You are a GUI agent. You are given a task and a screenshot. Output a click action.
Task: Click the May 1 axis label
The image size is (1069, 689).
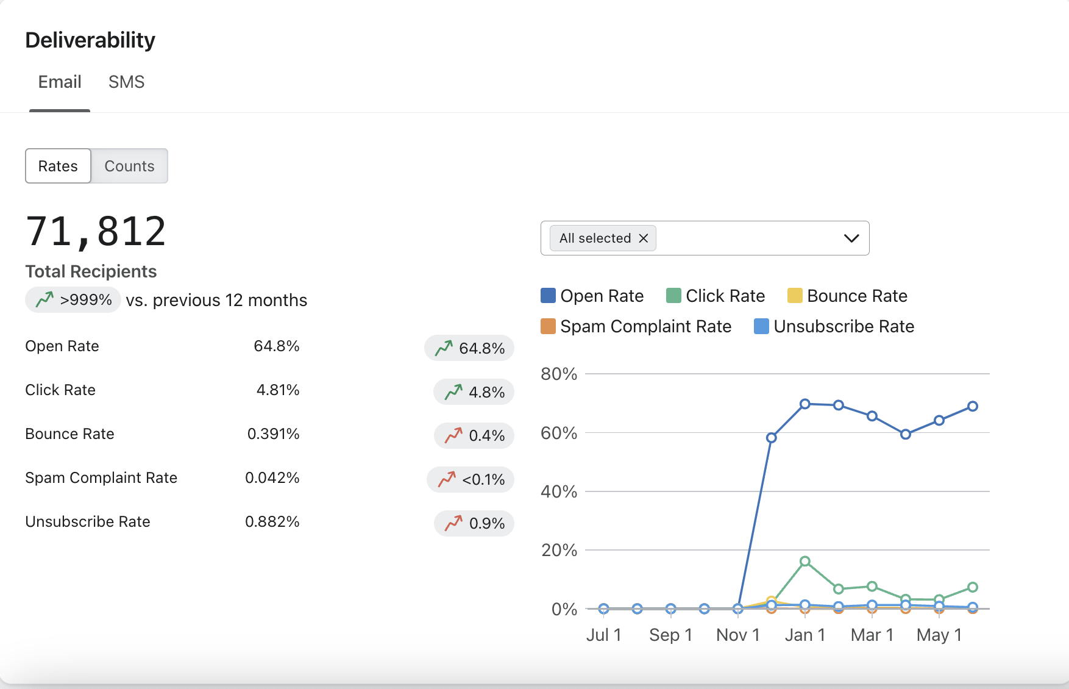tap(939, 635)
